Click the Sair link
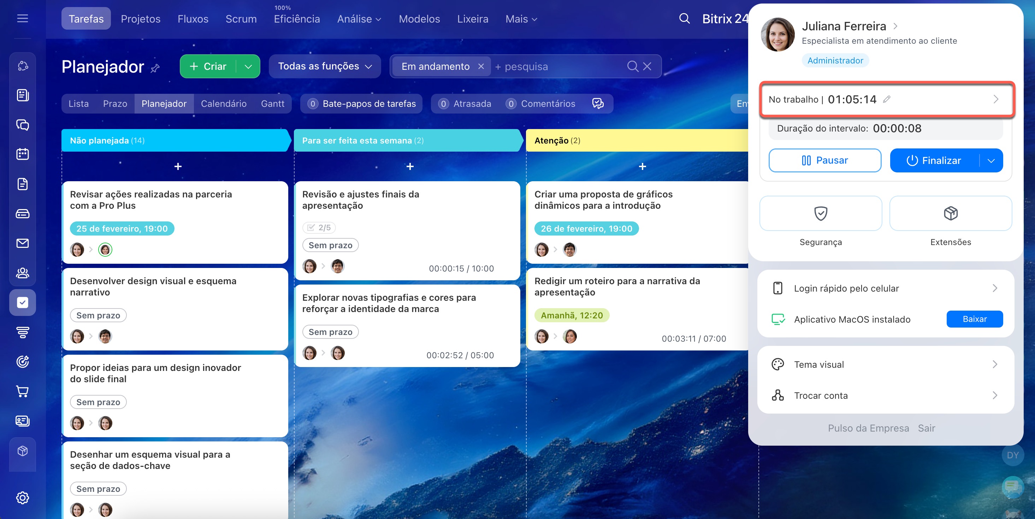1035x519 pixels. tap(927, 428)
